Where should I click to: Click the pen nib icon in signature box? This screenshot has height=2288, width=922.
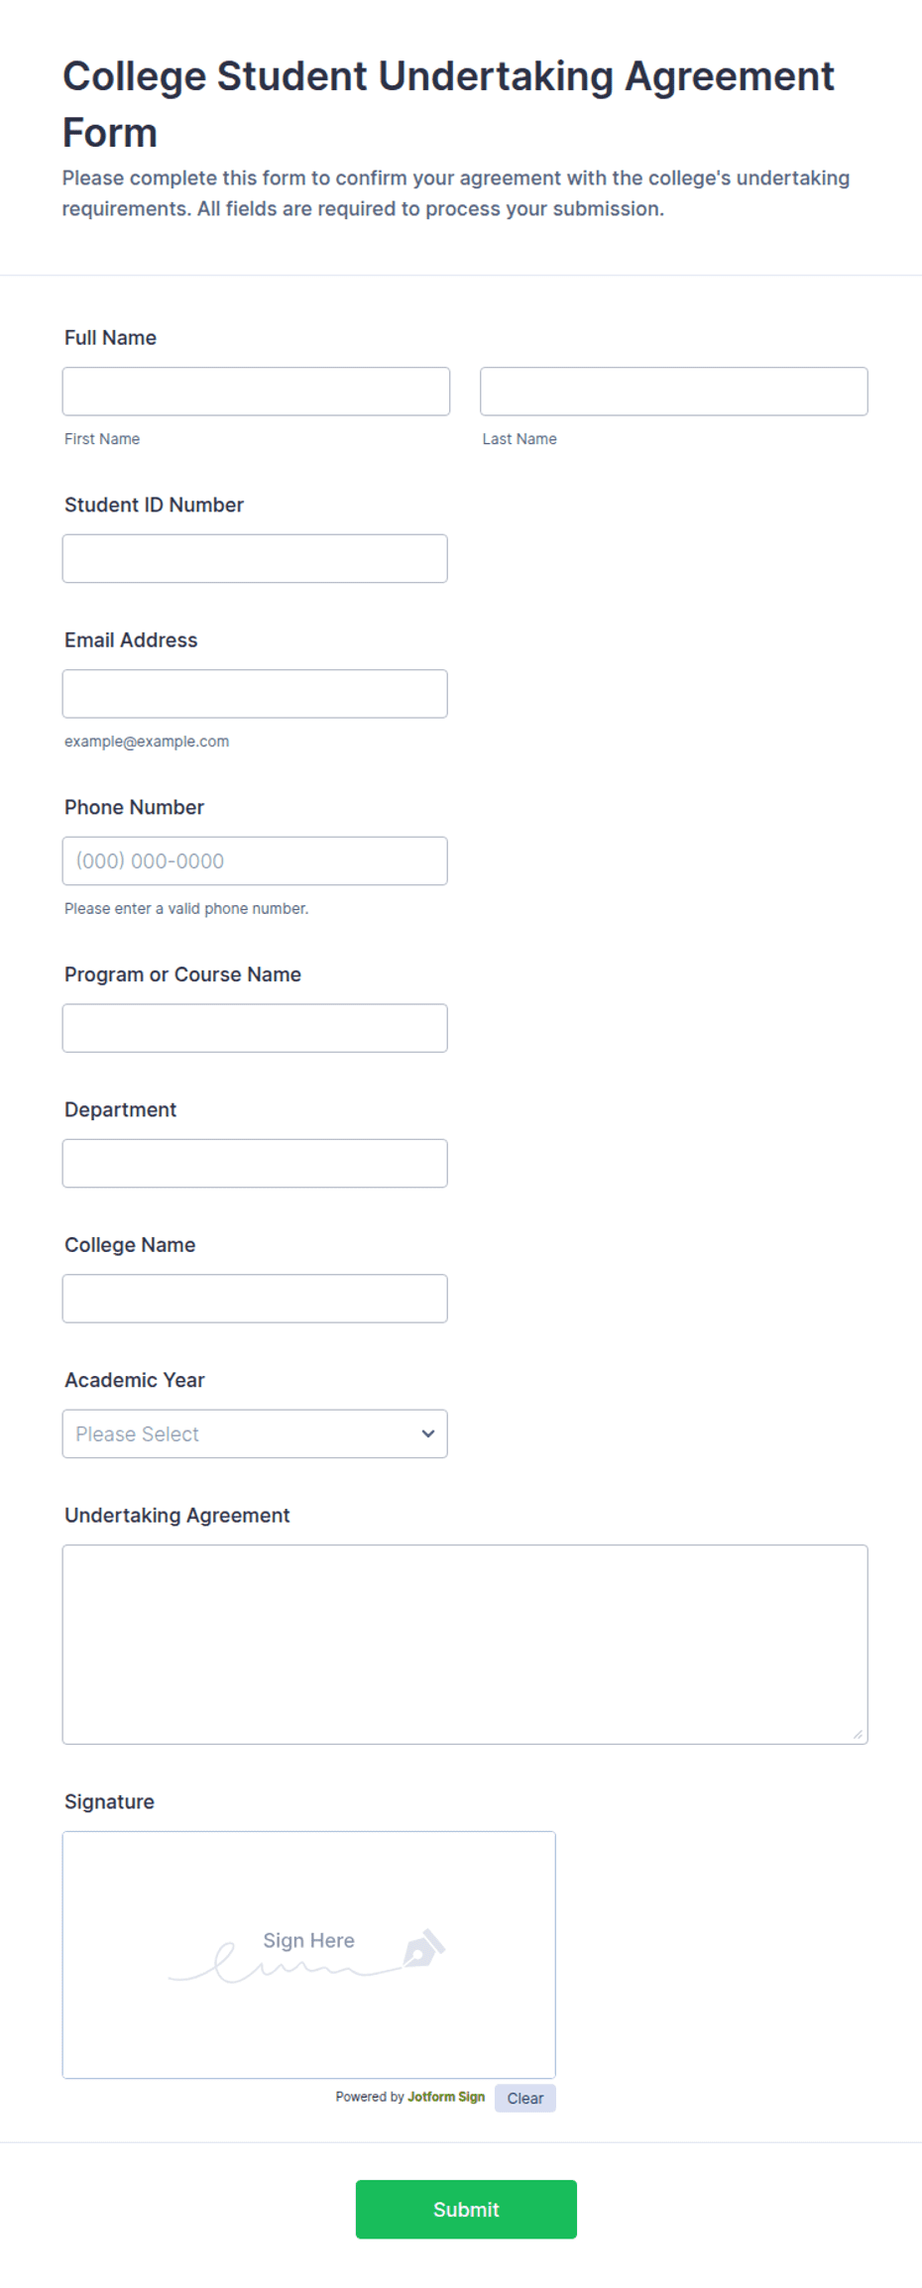[x=423, y=1949]
